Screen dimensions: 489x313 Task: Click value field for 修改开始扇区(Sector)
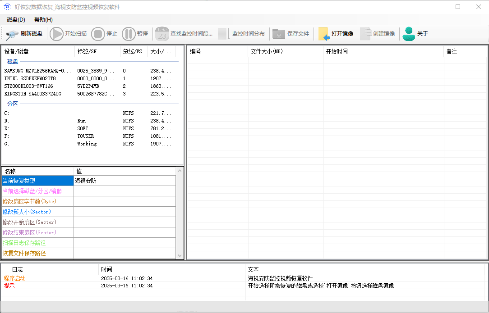[125, 222]
